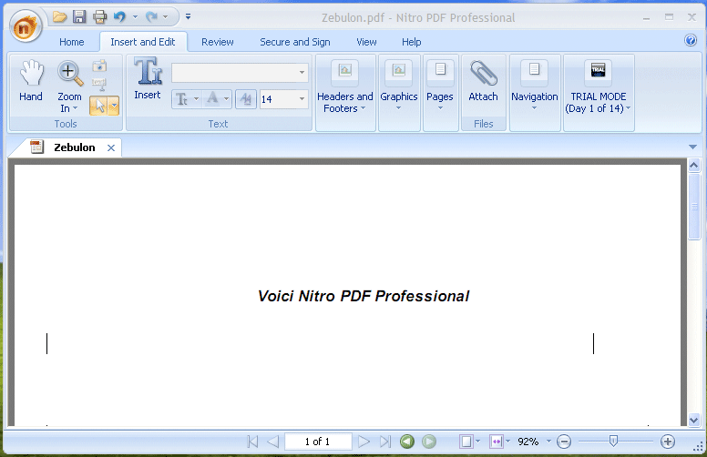Viewport: 707px width, 457px height.
Task: Save the document with the floppy icon
Action: pyautogui.click(x=79, y=17)
